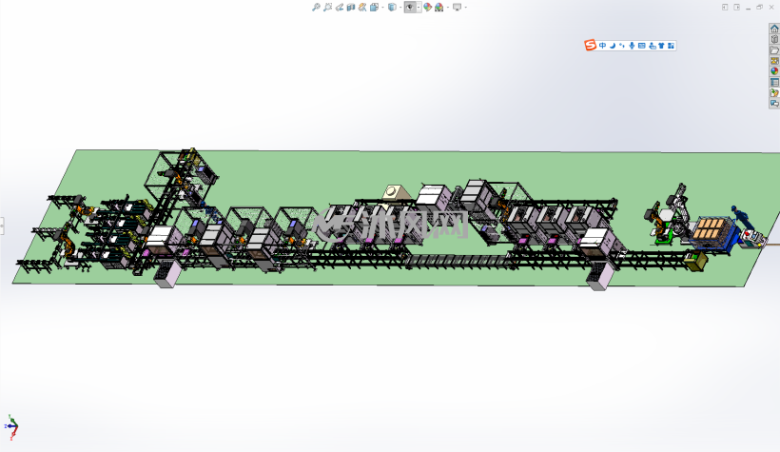Click the Sogou voice input microphone
Screen dimensions: 780x452
point(632,46)
